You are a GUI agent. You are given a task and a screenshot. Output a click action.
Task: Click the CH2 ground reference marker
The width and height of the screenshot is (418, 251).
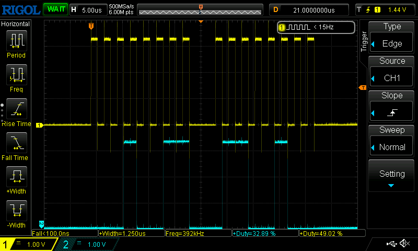point(41,224)
